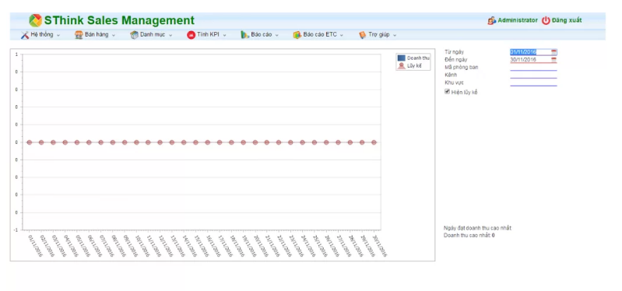
Task: Click the Ngày đạt doanh thu cao nhất text
Action: coord(478,228)
